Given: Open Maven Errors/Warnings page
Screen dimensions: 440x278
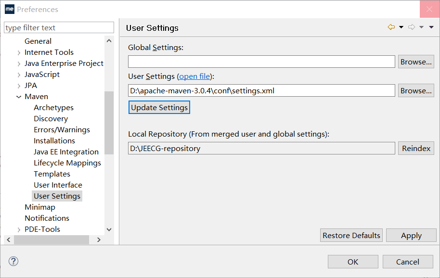Looking at the screenshot, I should pos(62,130).
